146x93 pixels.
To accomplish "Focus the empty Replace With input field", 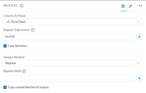I will coord(69,78).
